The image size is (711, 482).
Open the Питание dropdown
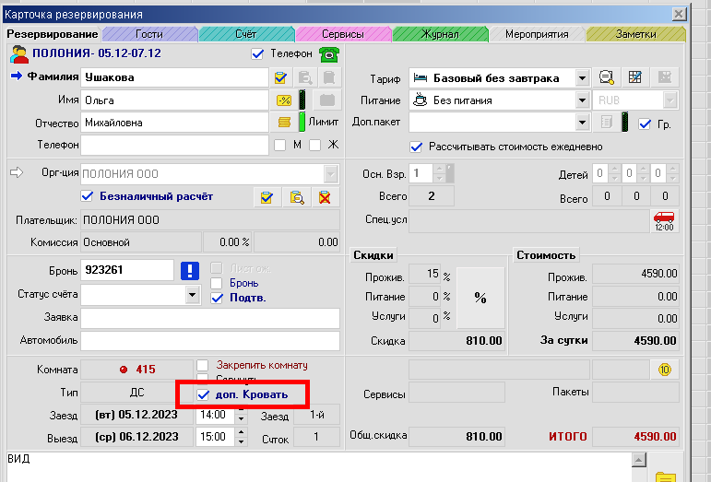582,100
